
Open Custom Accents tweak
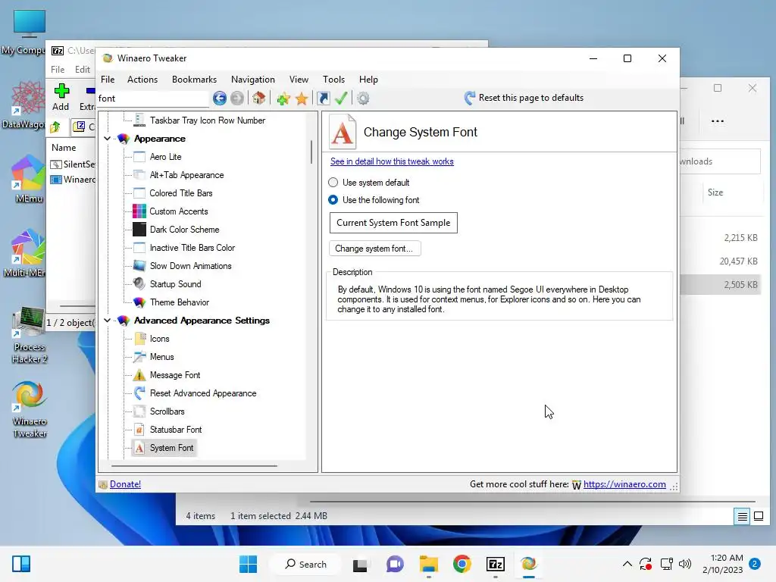click(179, 211)
